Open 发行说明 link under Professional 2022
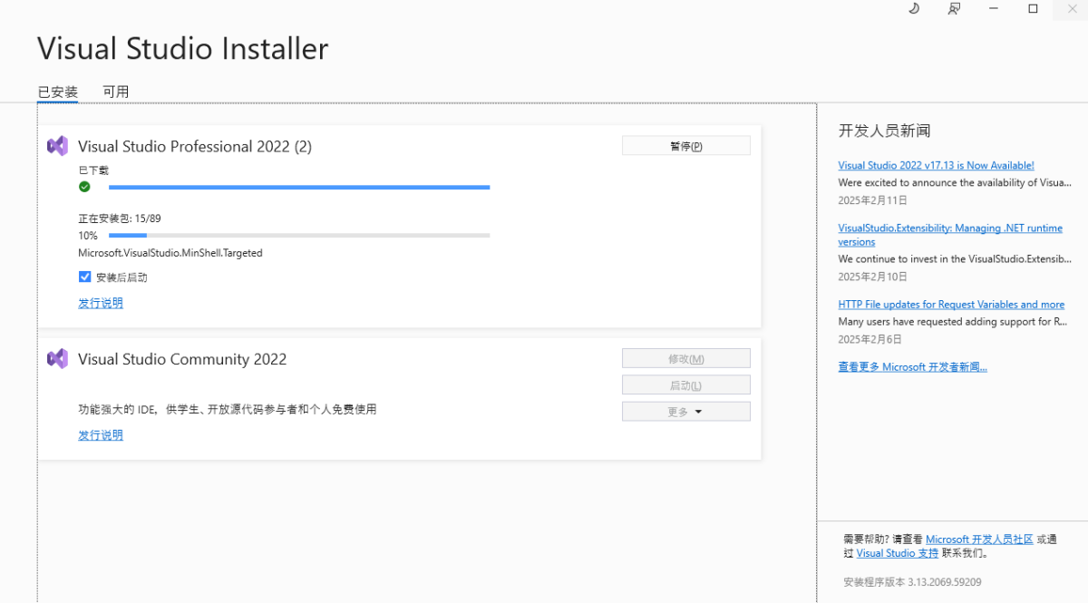The width and height of the screenshot is (1088, 603). click(x=101, y=303)
